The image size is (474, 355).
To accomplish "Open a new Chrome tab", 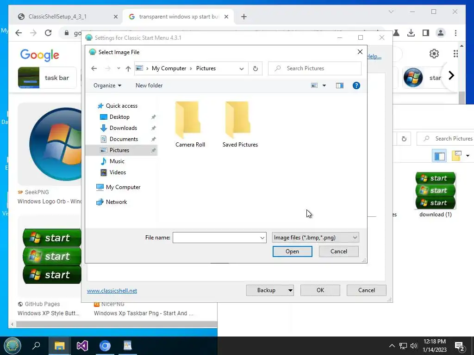I will click(244, 17).
